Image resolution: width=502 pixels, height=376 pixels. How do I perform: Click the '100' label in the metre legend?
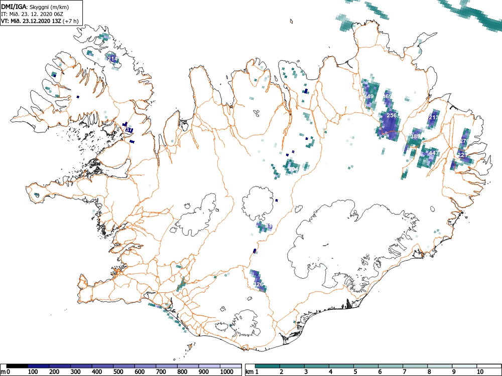click(x=33, y=372)
